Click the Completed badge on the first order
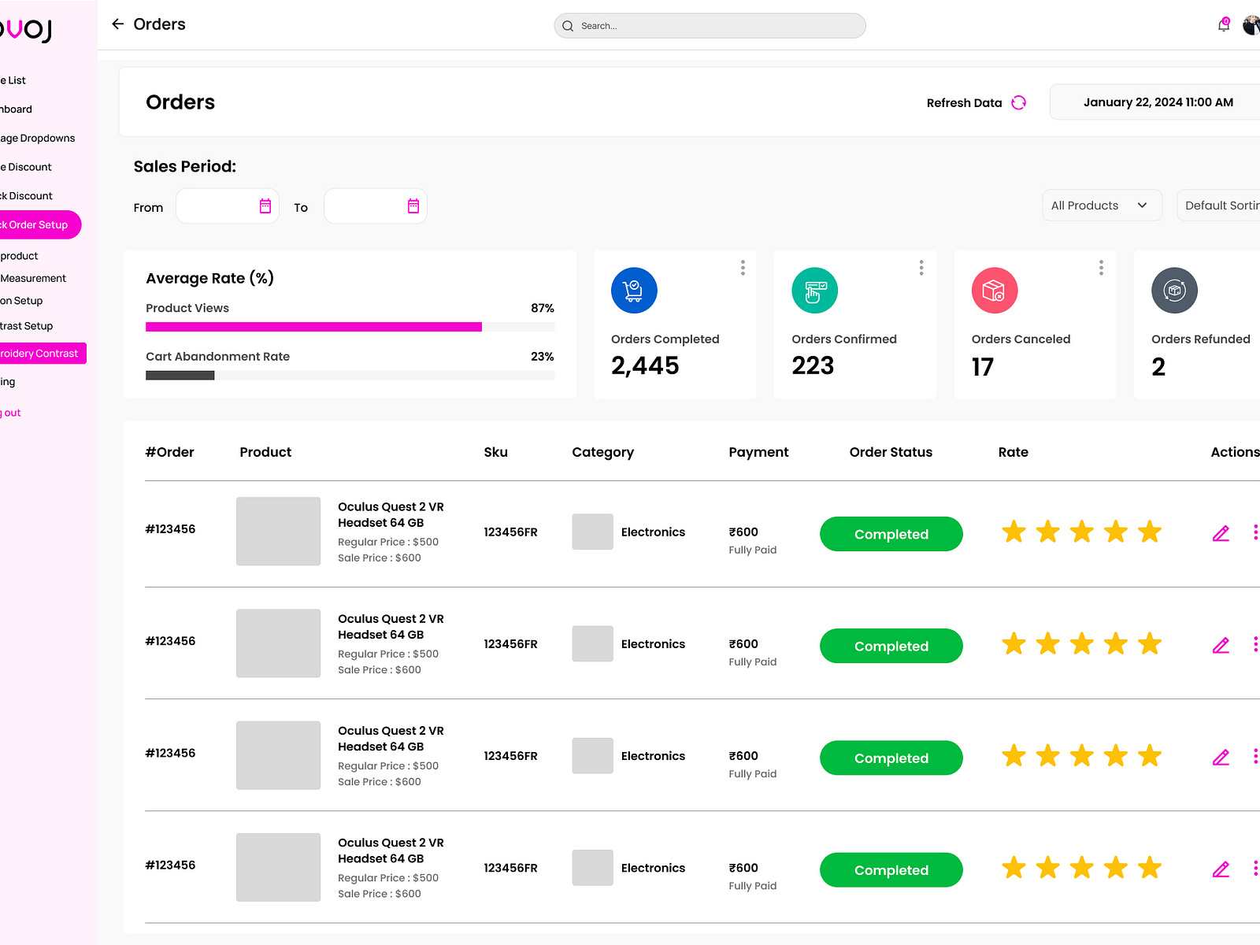The height and width of the screenshot is (945, 1260). 891,533
